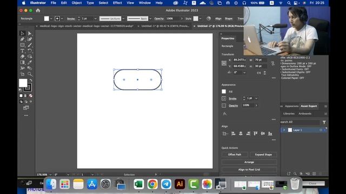
Task: Open control bar fill color dropdown
Action: pyautogui.click(x=51, y=19)
